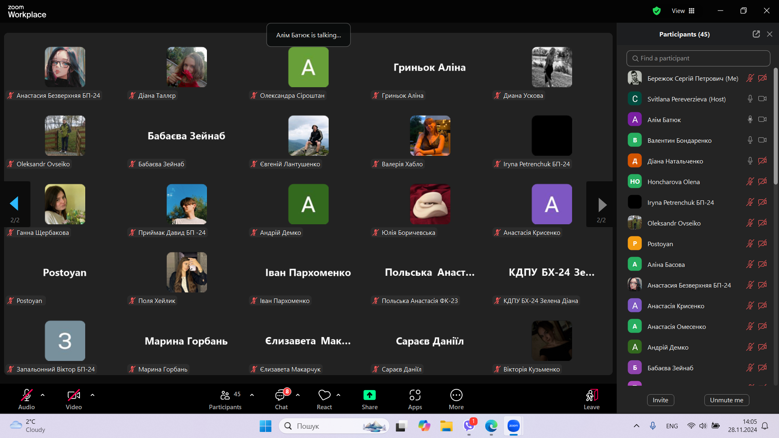Viewport: 779px width, 438px height.
Task: Toggle the Participants panel button
Action: (x=225, y=395)
